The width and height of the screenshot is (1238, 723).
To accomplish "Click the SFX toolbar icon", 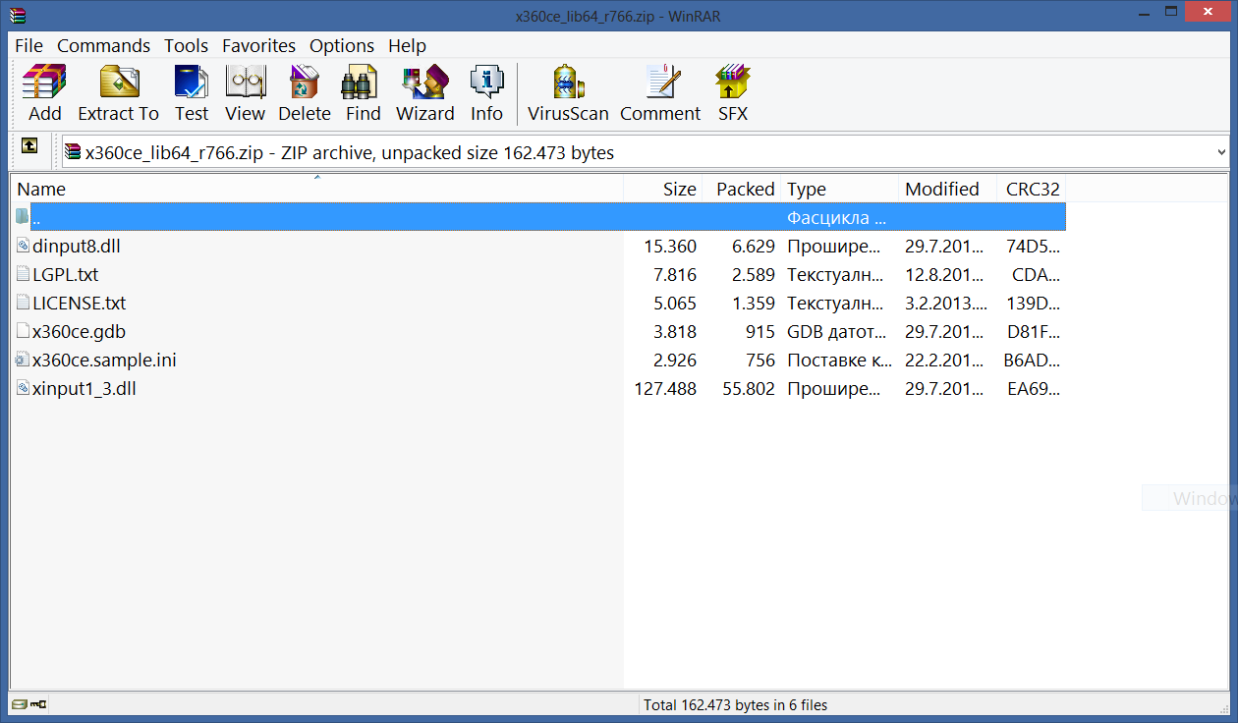I will pos(733,94).
